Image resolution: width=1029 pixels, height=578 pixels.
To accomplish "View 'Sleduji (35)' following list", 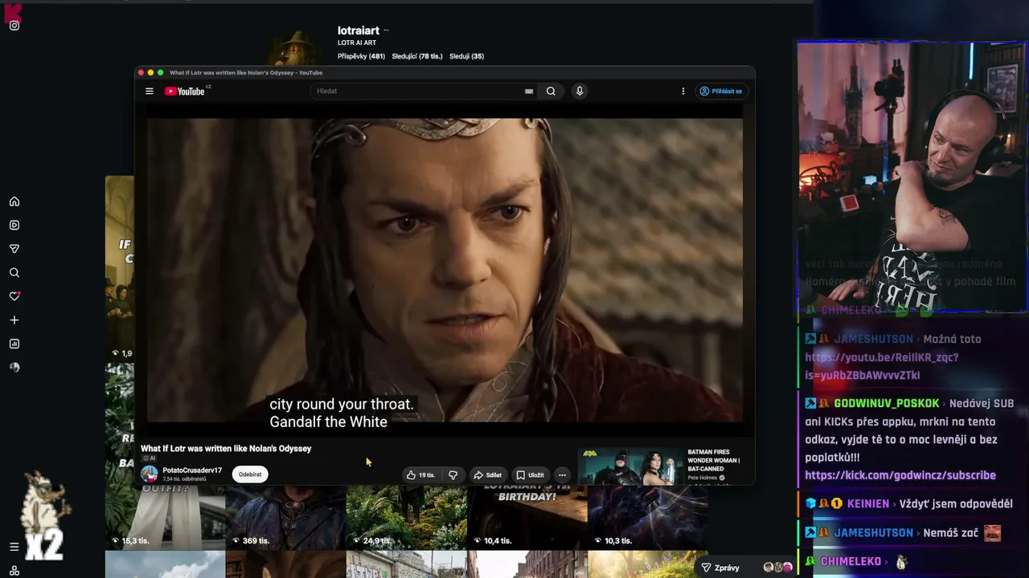I will (466, 56).
